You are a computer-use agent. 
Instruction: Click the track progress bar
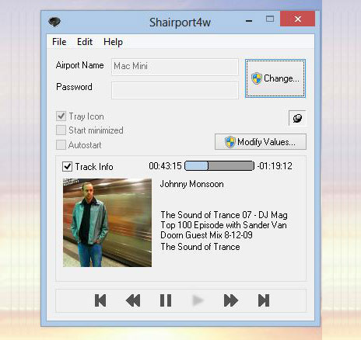click(219, 166)
